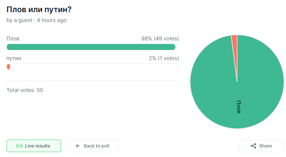Select the poll title Плов или путин?

coord(39,10)
